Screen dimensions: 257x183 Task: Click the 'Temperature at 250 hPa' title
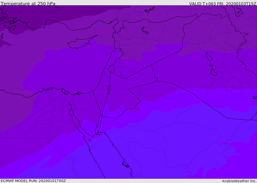coord(28,4)
